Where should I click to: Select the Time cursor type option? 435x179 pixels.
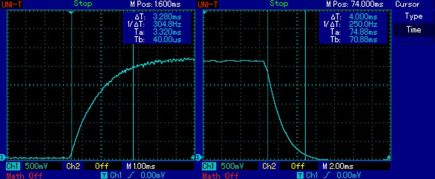pos(413,30)
